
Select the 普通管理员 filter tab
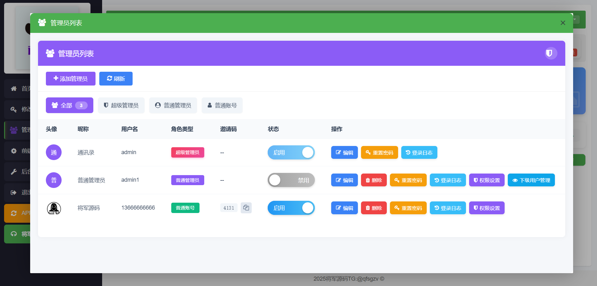click(x=173, y=105)
